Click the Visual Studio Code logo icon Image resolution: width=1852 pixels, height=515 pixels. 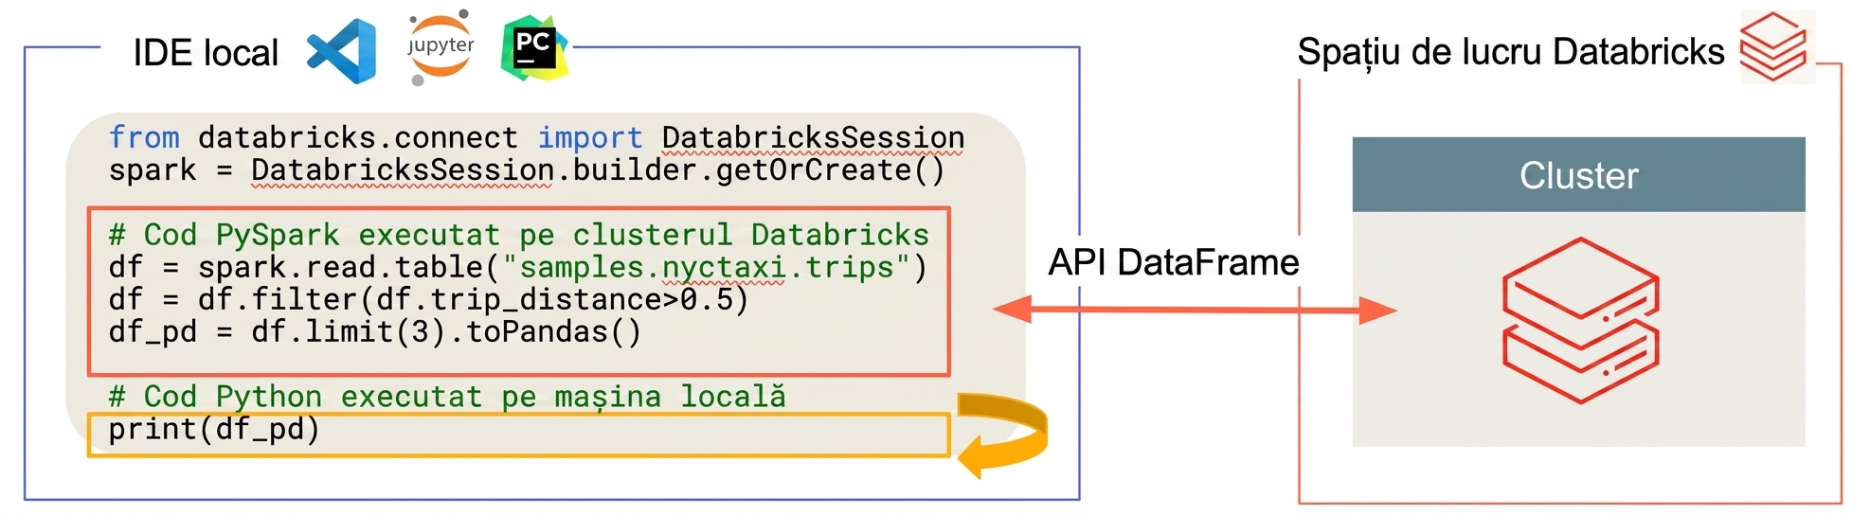tap(342, 51)
